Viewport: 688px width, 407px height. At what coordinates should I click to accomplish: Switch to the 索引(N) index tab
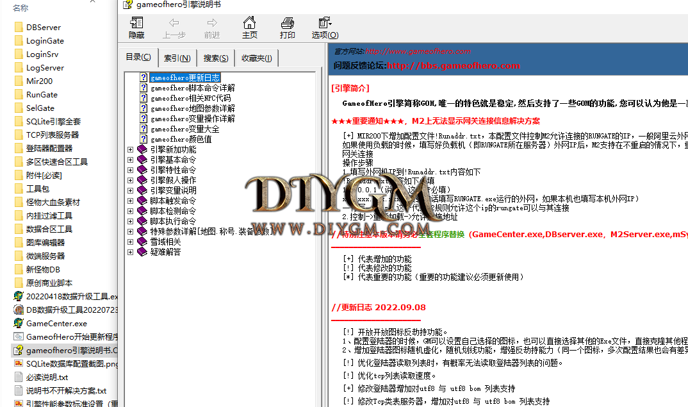177,58
